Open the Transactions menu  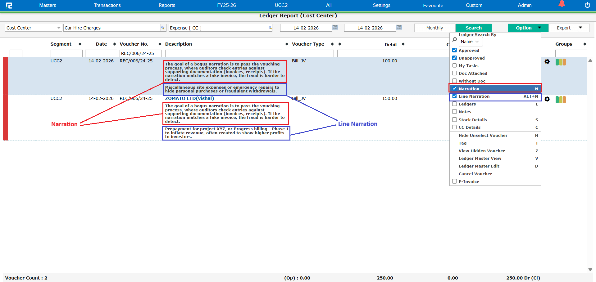[x=107, y=5]
